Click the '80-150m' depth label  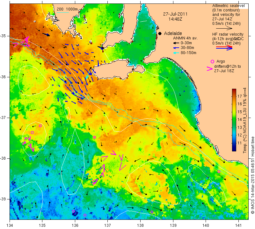point(188,53)
